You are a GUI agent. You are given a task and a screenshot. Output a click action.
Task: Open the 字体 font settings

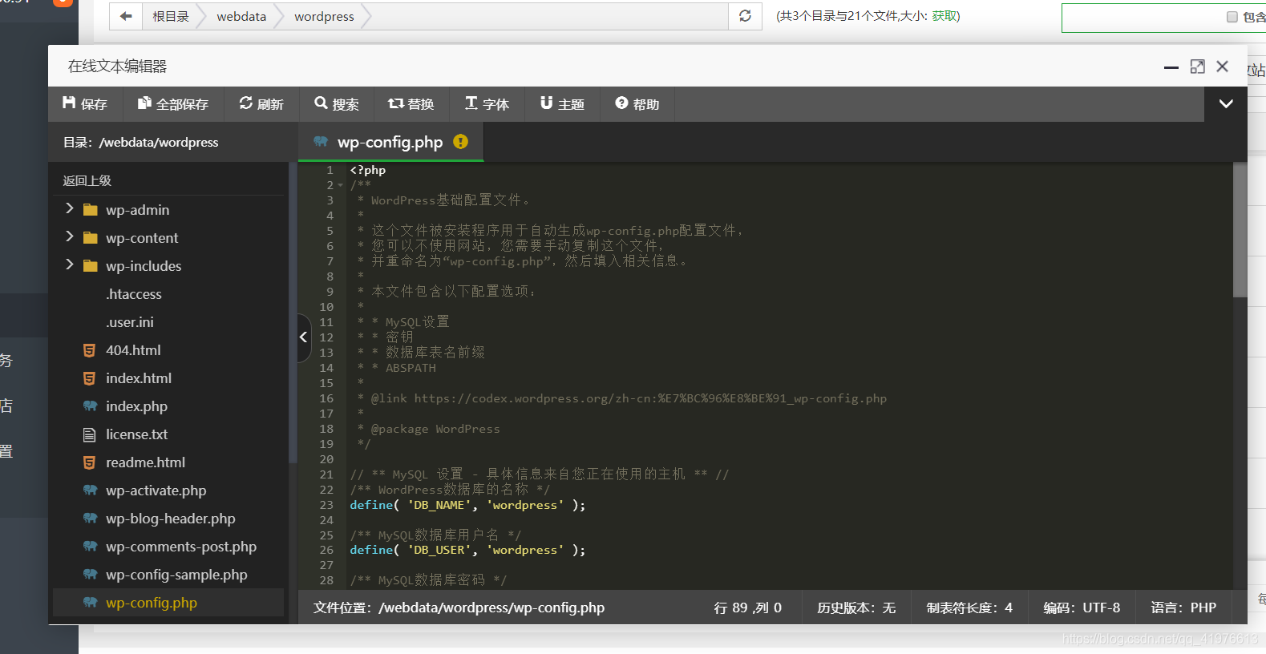coord(487,104)
